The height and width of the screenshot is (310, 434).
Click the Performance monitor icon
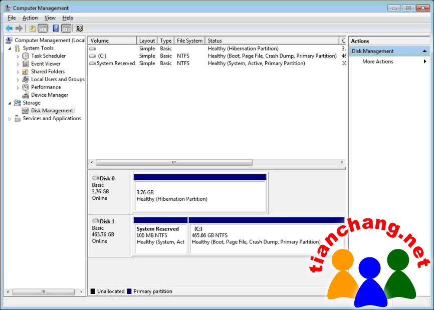click(26, 87)
